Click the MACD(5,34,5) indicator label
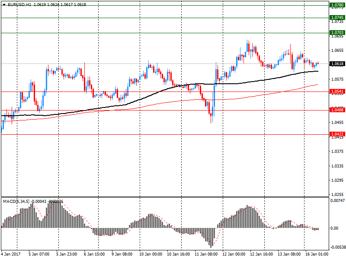The width and height of the screenshot is (346, 259). 16,202
